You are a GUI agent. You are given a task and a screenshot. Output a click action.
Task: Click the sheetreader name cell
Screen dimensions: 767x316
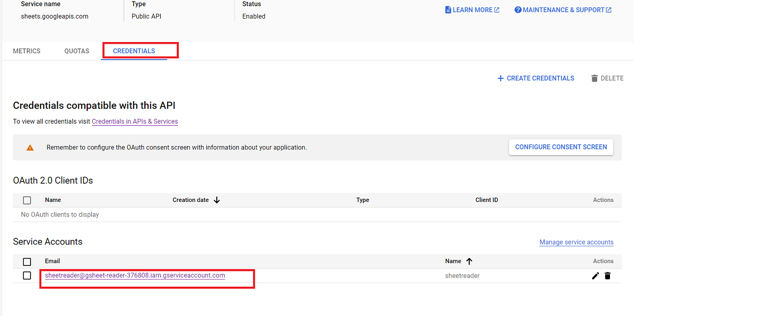(x=463, y=276)
